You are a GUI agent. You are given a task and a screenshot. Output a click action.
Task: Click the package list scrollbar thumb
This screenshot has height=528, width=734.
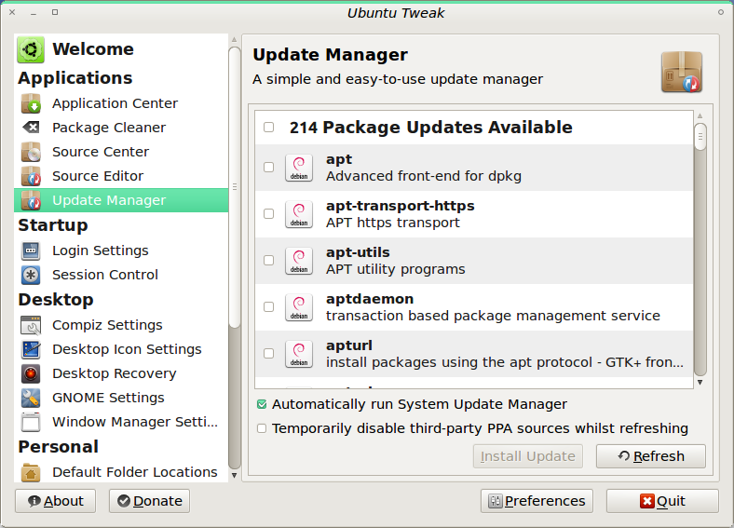[700, 137]
